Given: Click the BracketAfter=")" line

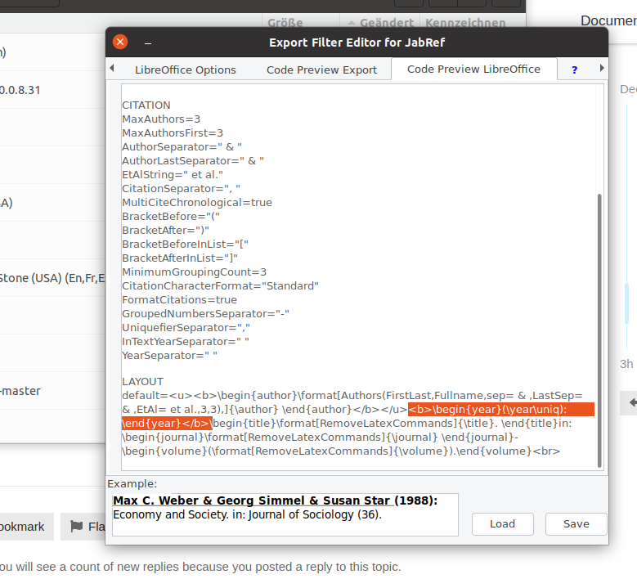Looking at the screenshot, I should pyautogui.click(x=166, y=230).
